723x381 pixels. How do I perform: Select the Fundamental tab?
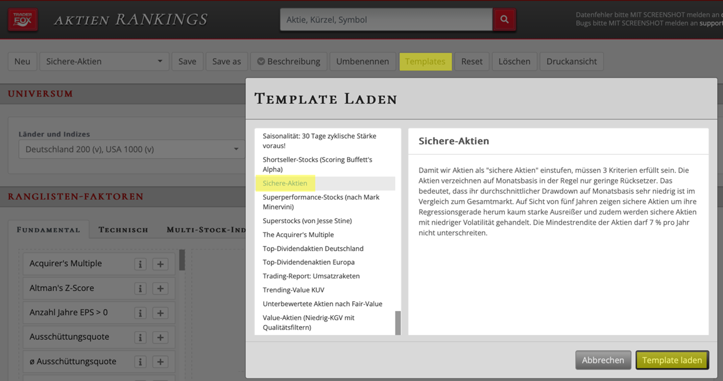(49, 230)
